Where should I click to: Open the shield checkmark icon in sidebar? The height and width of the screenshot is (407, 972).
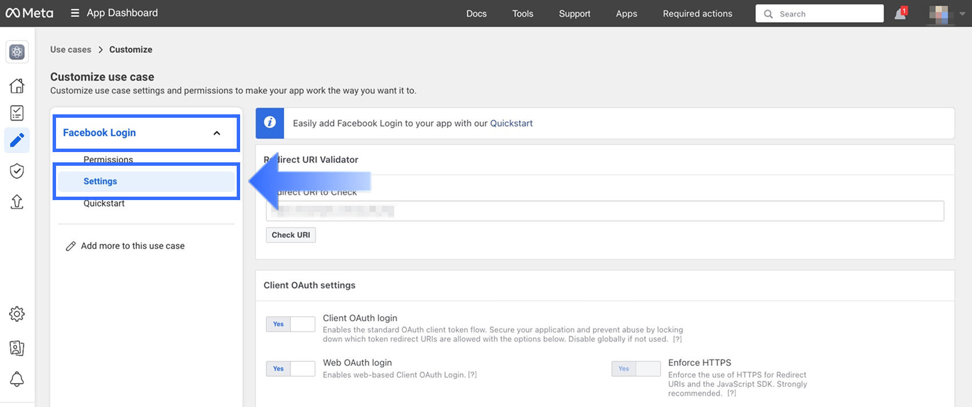17,171
